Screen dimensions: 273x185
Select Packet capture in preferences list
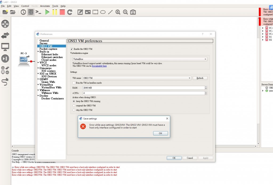pos(48,49)
